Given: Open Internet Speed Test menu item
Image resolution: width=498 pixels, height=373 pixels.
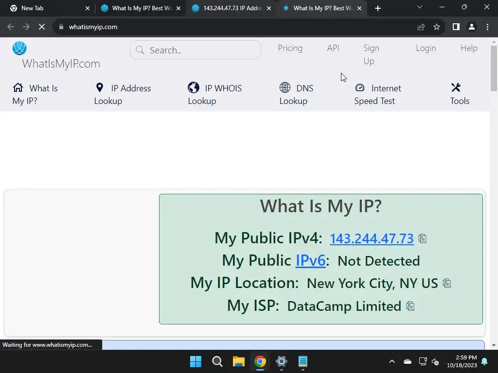Looking at the screenshot, I should point(377,94).
